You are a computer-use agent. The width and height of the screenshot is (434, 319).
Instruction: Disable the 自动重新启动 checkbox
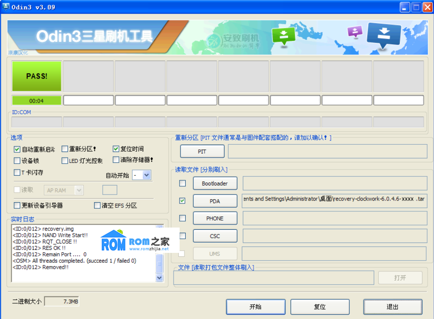click(17, 149)
